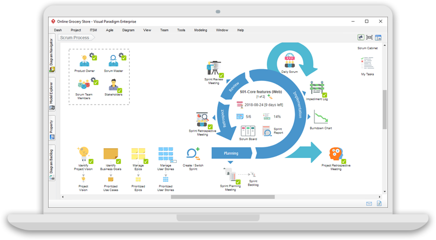
Task: Toggle the Sprint Retrospective Meeting checkmark
Action: click(x=210, y=127)
